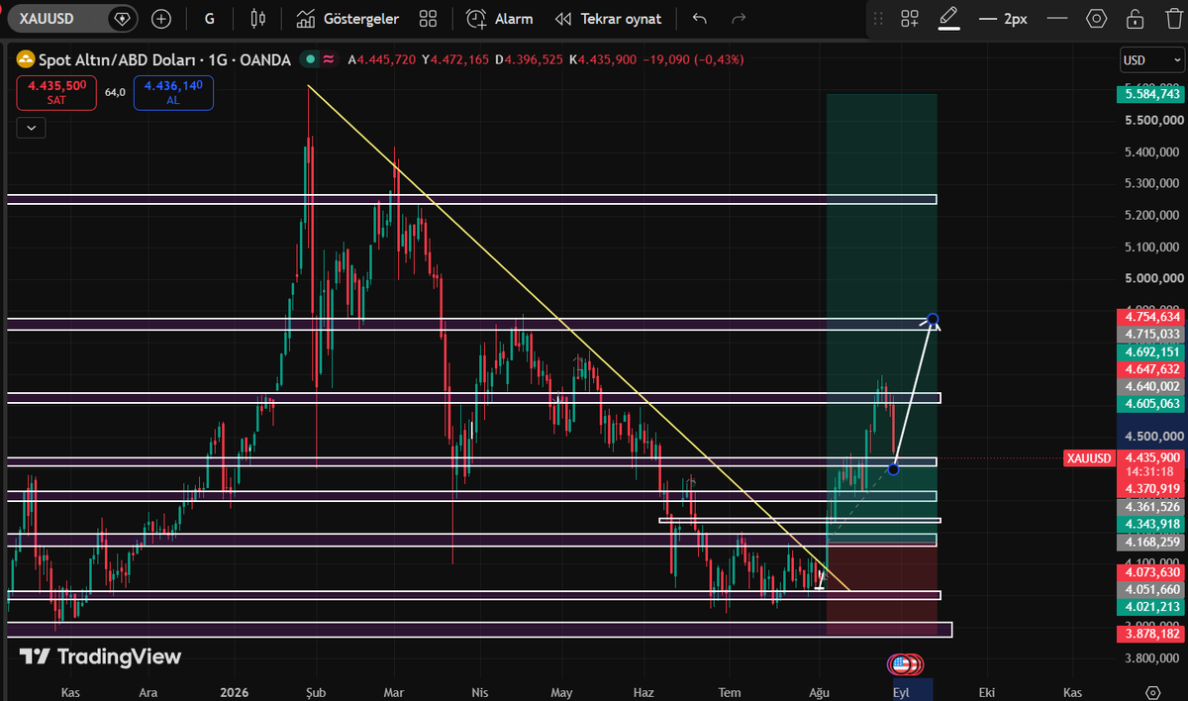Select upper blue anchor of arrow drawing
This screenshot has height=701, width=1188.
tap(933, 319)
